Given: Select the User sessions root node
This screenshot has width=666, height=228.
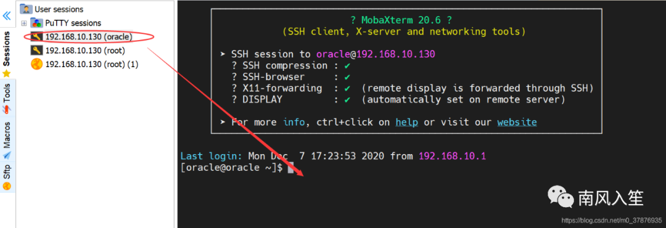Looking at the screenshot, I should 59,9.
